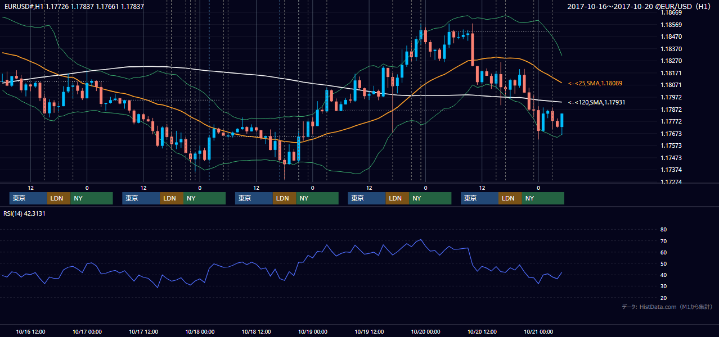719x337 pixels.
Task: Click price axis value 1.17573
Action: [x=671, y=145]
